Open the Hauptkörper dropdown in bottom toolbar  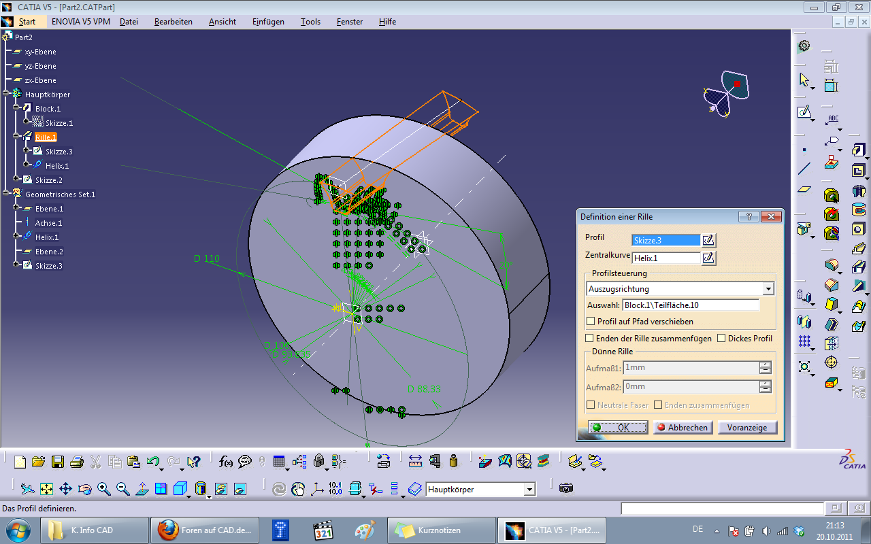tap(529, 490)
